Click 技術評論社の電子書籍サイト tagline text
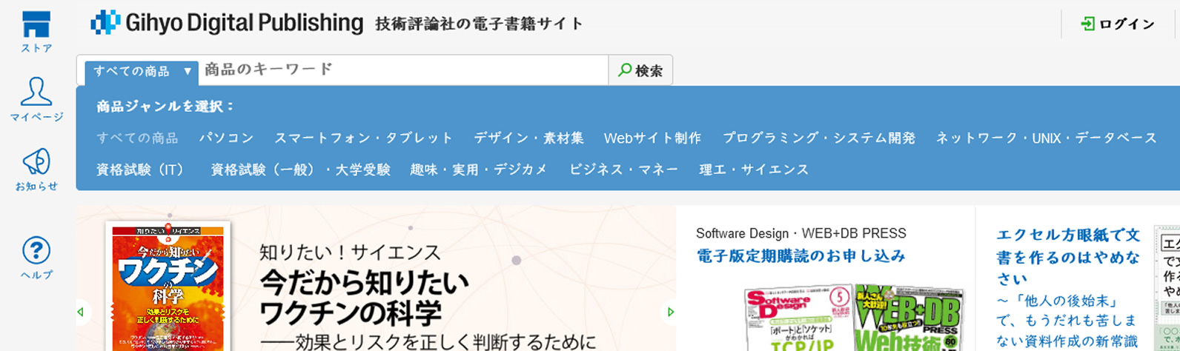The height and width of the screenshot is (351, 1180). pos(479,24)
